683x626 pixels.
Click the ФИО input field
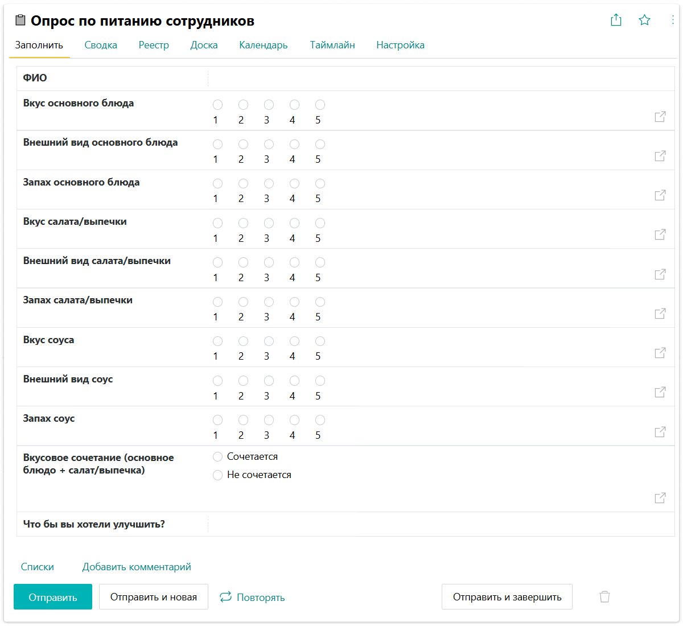click(438, 79)
